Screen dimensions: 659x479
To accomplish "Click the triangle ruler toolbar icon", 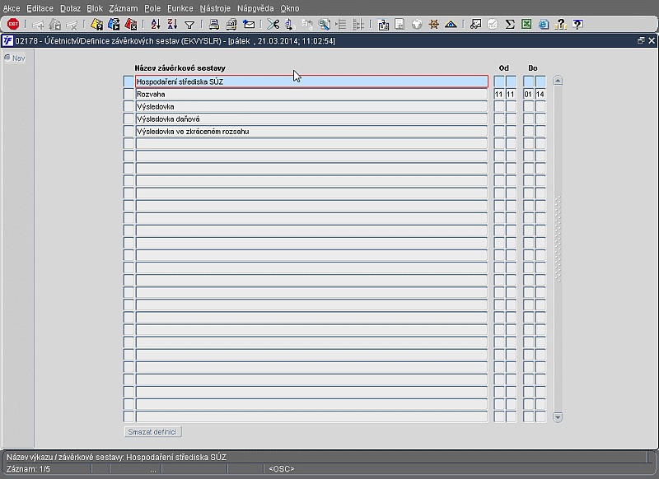I will click(451, 24).
